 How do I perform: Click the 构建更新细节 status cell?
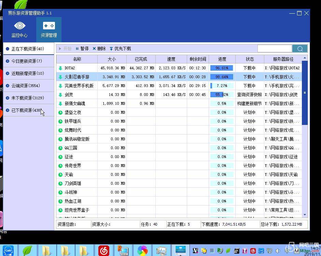pyautogui.click(x=249, y=103)
